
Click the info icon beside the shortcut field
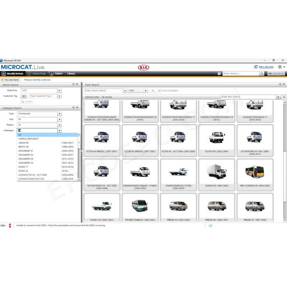pos(219,73)
